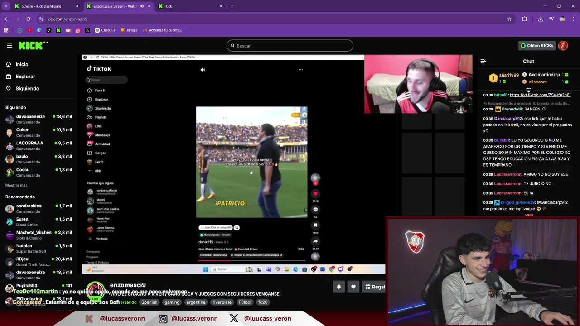Follow channel with heart button
Image resolution: width=580 pixels, height=326 pixels.
pyautogui.click(x=353, y=287)
